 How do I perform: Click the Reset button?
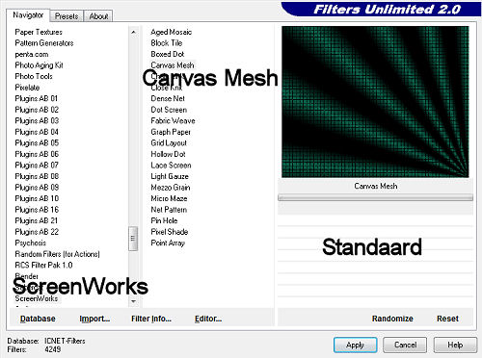[x=447, y=319]
